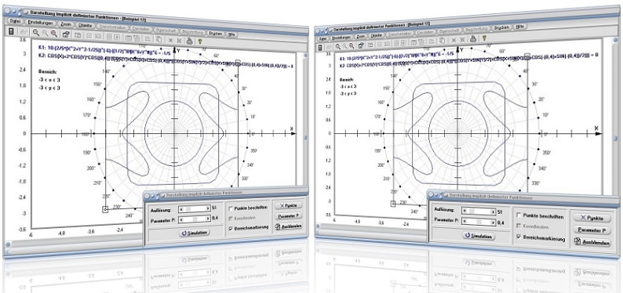Click first zoom magnifier icon in right window
This screenshot has height=293, width=623.
tap(337, 46)
